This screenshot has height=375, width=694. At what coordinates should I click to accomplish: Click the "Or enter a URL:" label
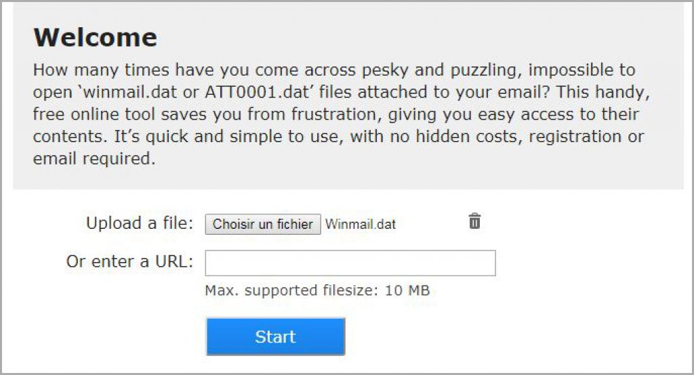(x=129, y=261)
